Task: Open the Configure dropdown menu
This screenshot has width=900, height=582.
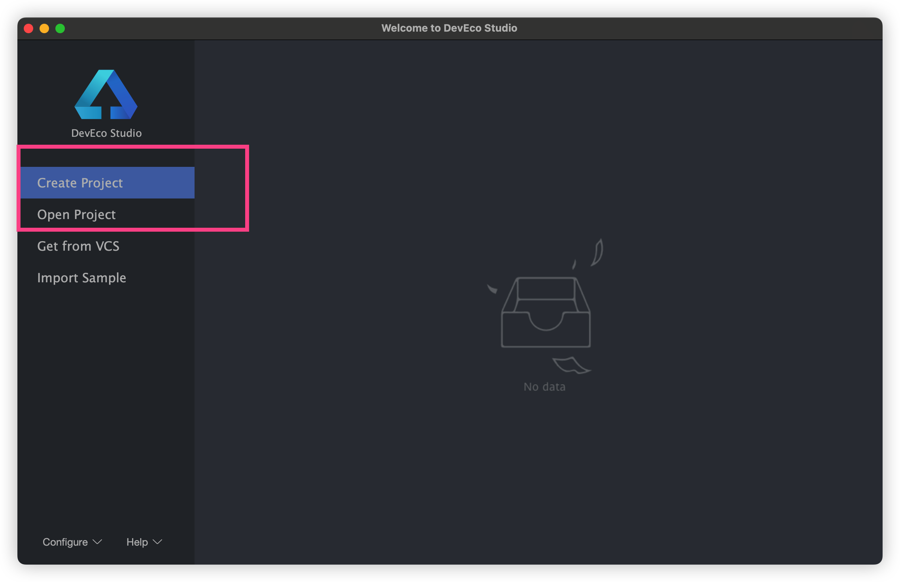Action: pos(66,542)
